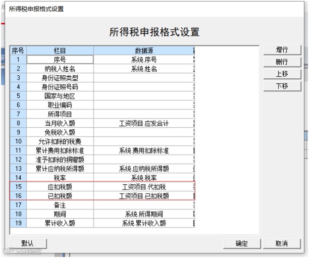Viewport: 309px width, 258px height.
Task: Click the 工资项目.代扣税 data source cell
Action: (144, 187)
